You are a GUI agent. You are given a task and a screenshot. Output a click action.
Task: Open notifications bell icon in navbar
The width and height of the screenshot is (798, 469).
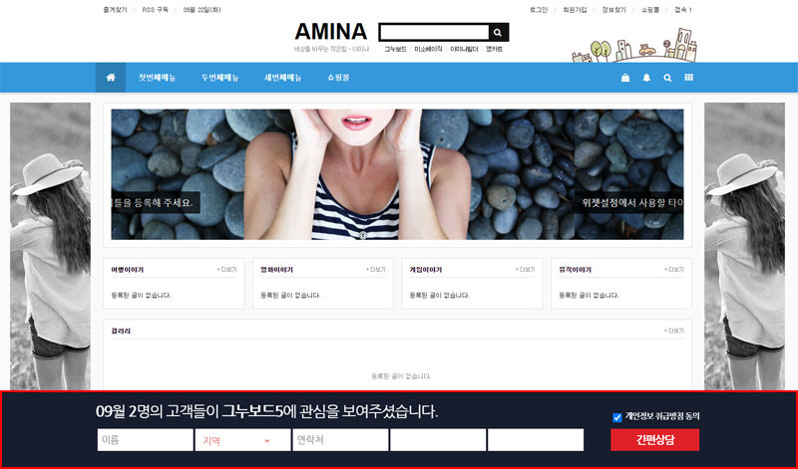coord(646,78)
